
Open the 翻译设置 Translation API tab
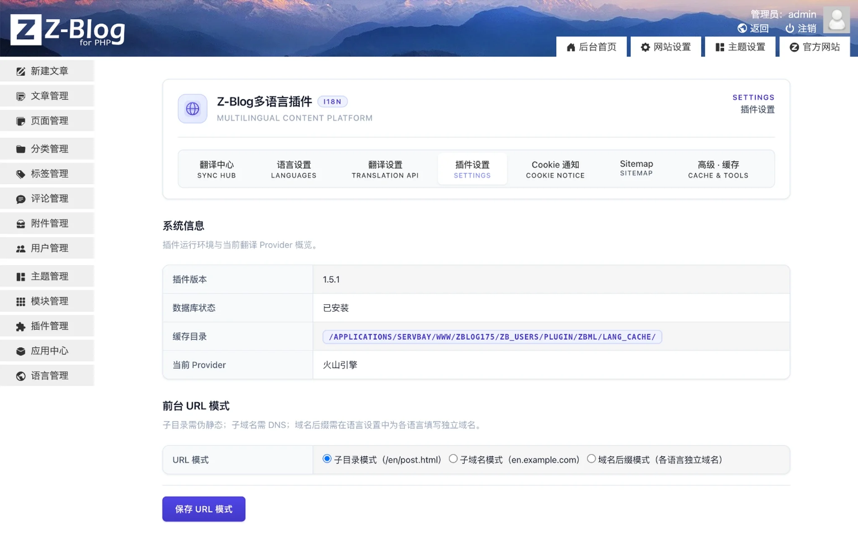(385, 169)
